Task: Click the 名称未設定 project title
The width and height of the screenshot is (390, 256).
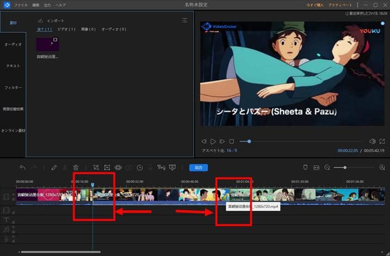Action: 196,4
